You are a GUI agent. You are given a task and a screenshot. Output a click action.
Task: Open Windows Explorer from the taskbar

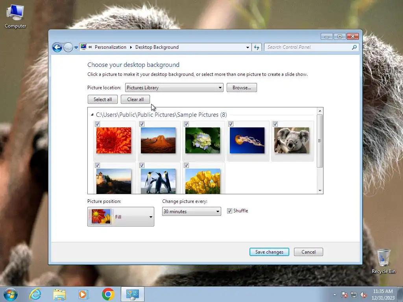pyautogui.click(x=59, y=295)
